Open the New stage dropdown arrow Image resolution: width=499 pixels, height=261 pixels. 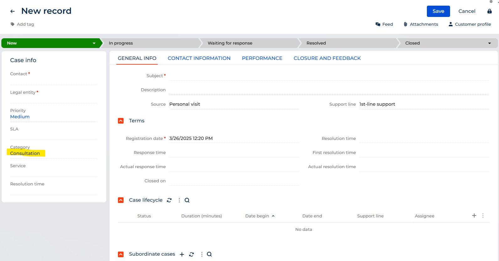(94, 43)
